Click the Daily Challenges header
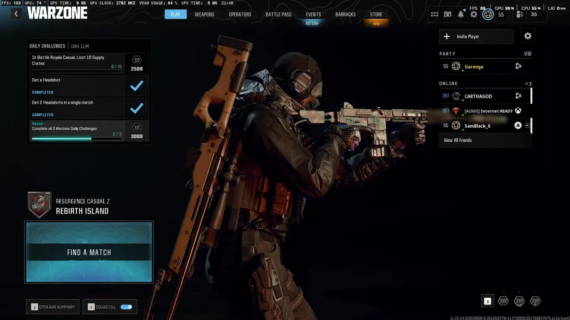This screenshot has width=570, height=320. [x=47, y=46]
